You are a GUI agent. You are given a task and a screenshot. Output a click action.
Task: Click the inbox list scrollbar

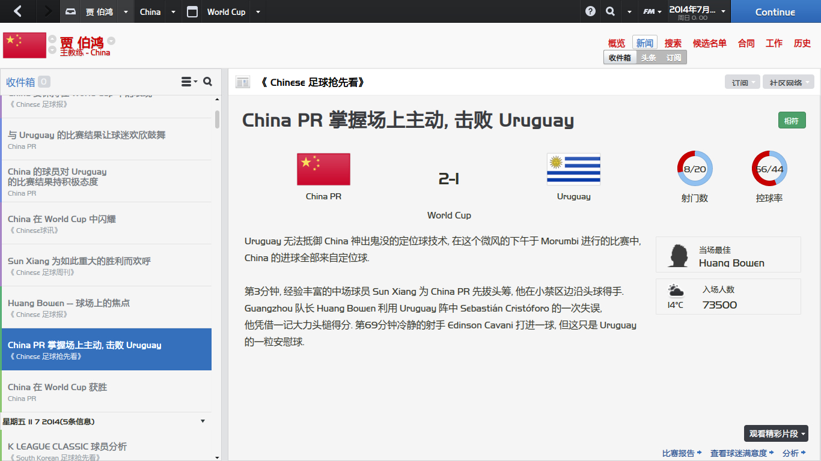click(x=217, y=119)
